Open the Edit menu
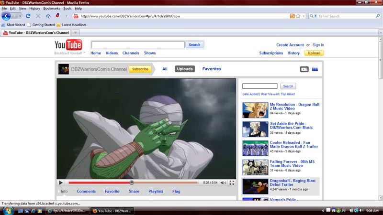Viewport: 383px width, 215px height. point(13,8)
